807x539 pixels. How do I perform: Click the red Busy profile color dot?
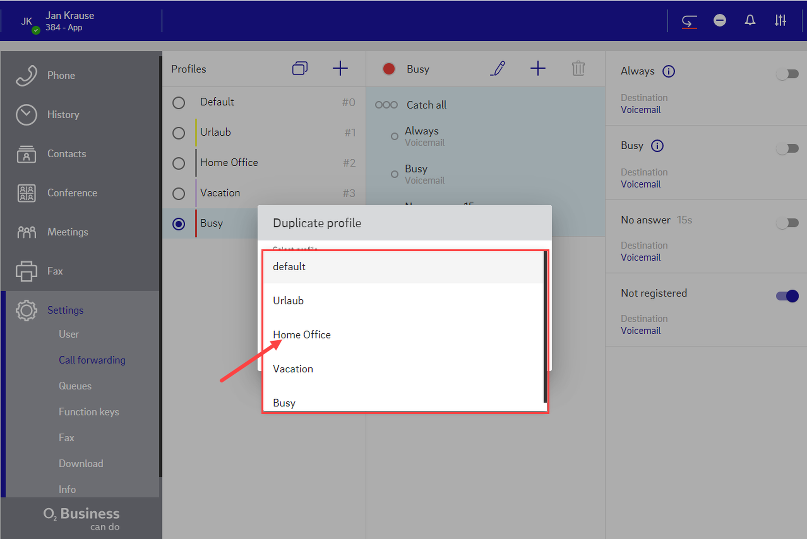[389, 69]
